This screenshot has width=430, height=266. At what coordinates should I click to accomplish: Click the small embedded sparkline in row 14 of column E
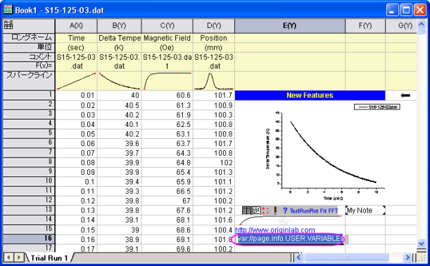[x=290, y=220]
